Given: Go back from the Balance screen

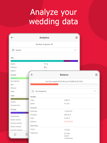Looking at the screenshot, I should point(32,75).
